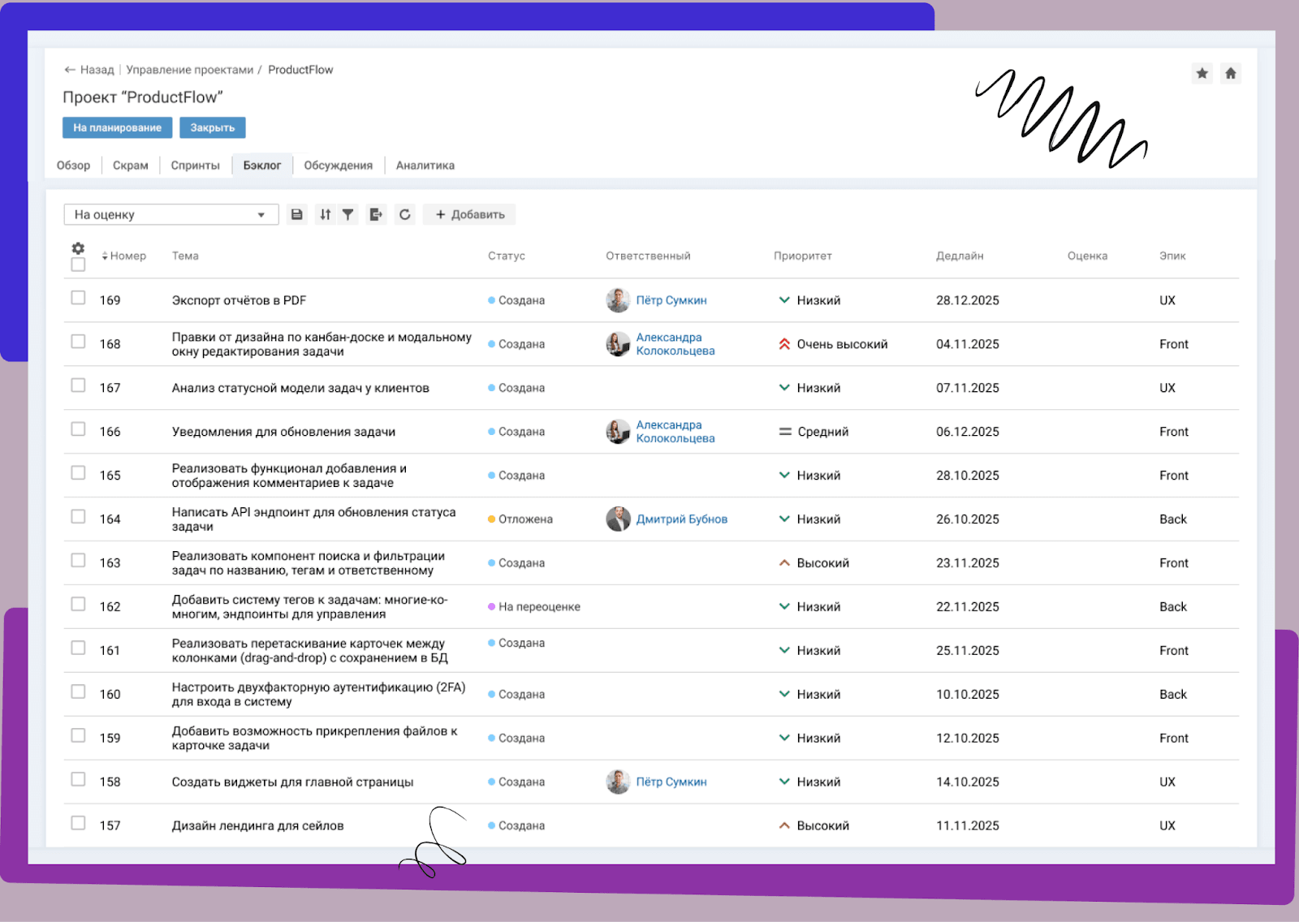Open Дмитрий Бубнов profile link
1299x922 pixels.
[x=681, y=519]
